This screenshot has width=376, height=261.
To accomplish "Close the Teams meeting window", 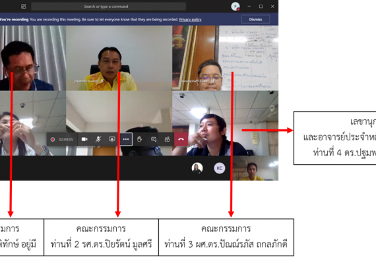I will point(272,7).
